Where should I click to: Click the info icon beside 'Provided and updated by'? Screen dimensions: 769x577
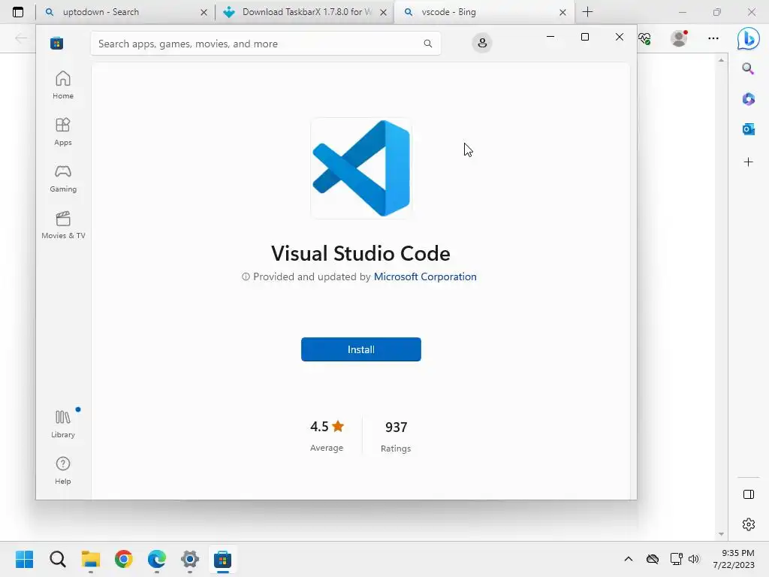pos(246,276)
